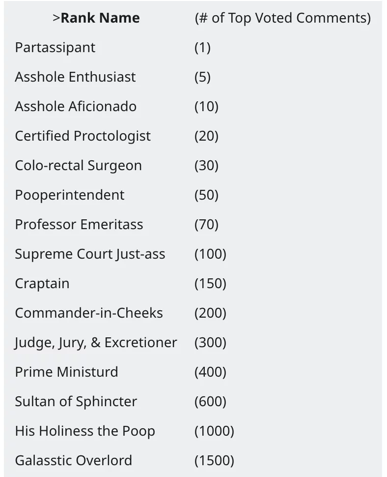Click the "(100)" comment count value
Image resolution: width=387 pixels, height=477 pixels.
210,254
